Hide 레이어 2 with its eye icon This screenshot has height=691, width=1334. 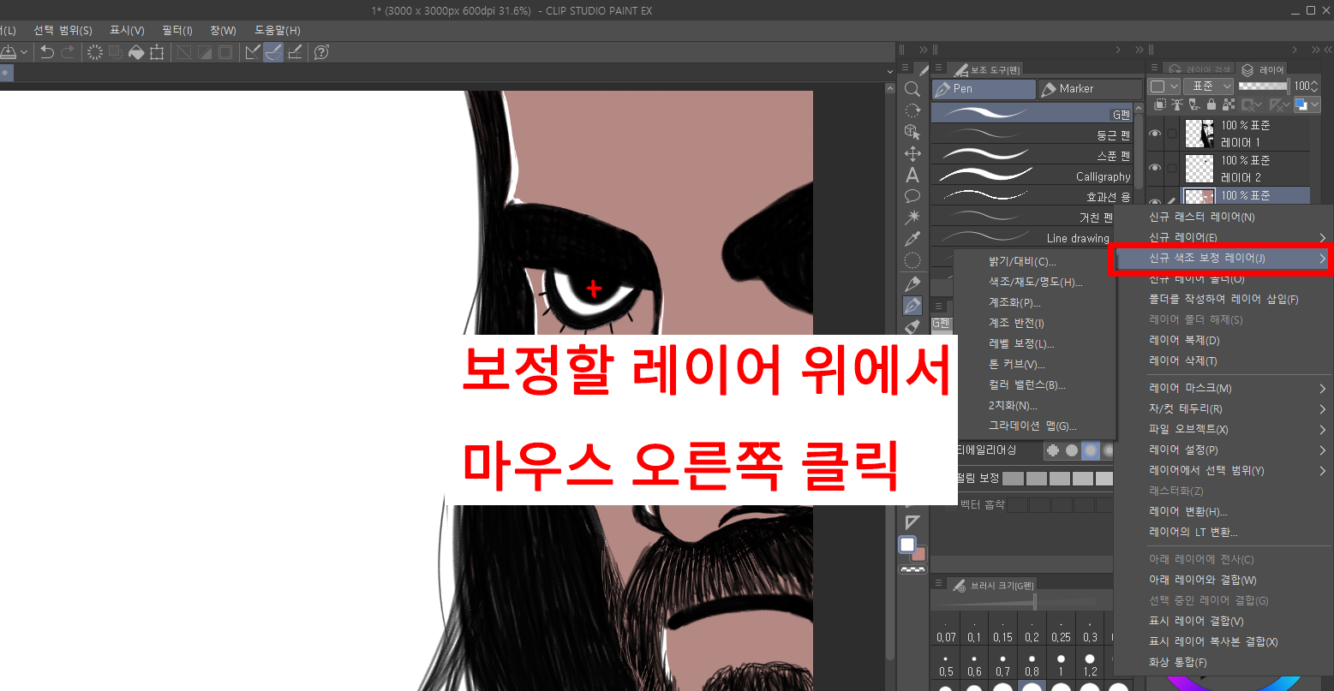1155,168
